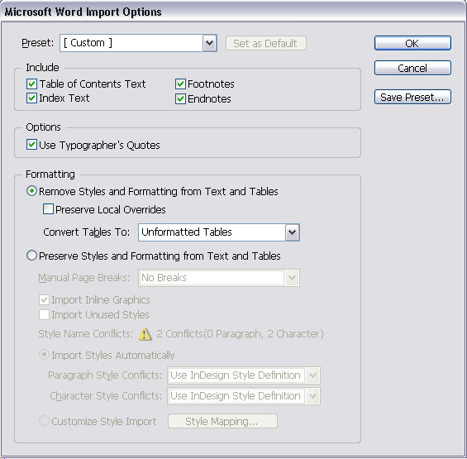Select Preserve Styles and Formatting radio button
Image resolution: width=467 pixels, height=459 pixels.
point(31,256)
